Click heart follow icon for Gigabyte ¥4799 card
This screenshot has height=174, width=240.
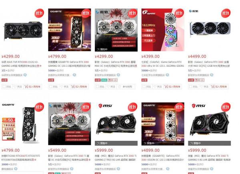[62, 87]
